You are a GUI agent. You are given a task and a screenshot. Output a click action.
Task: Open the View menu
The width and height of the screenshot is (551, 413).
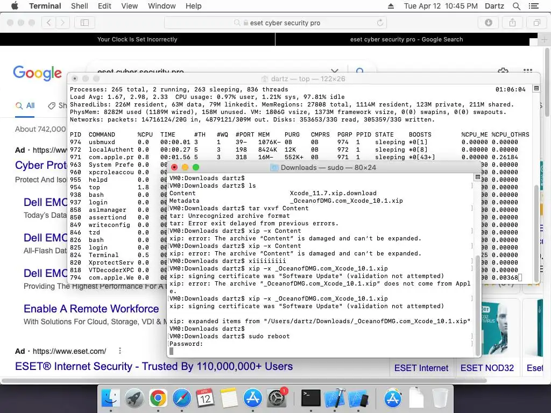click(x=129, y=6)
